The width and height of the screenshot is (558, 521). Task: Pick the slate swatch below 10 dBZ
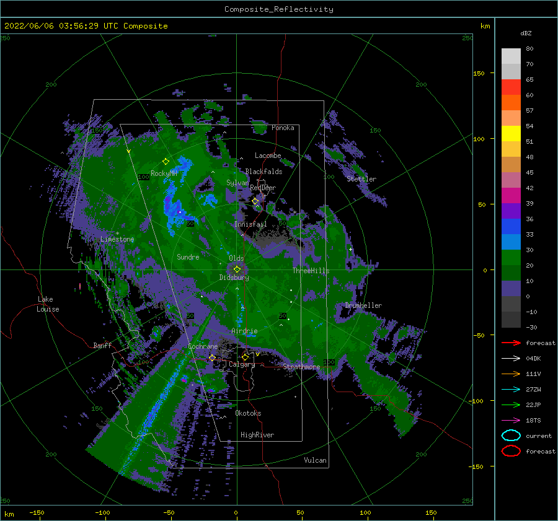(x=511, y=289)
